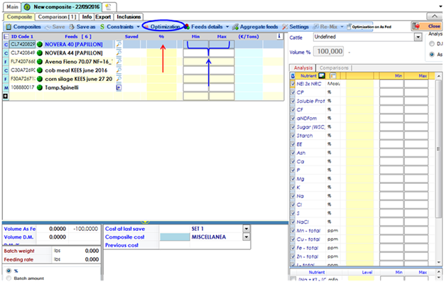Click the magnifier icon for NOVERA 40 [PAPILLON]
The image size is (444, 282).
pos(119,44)
